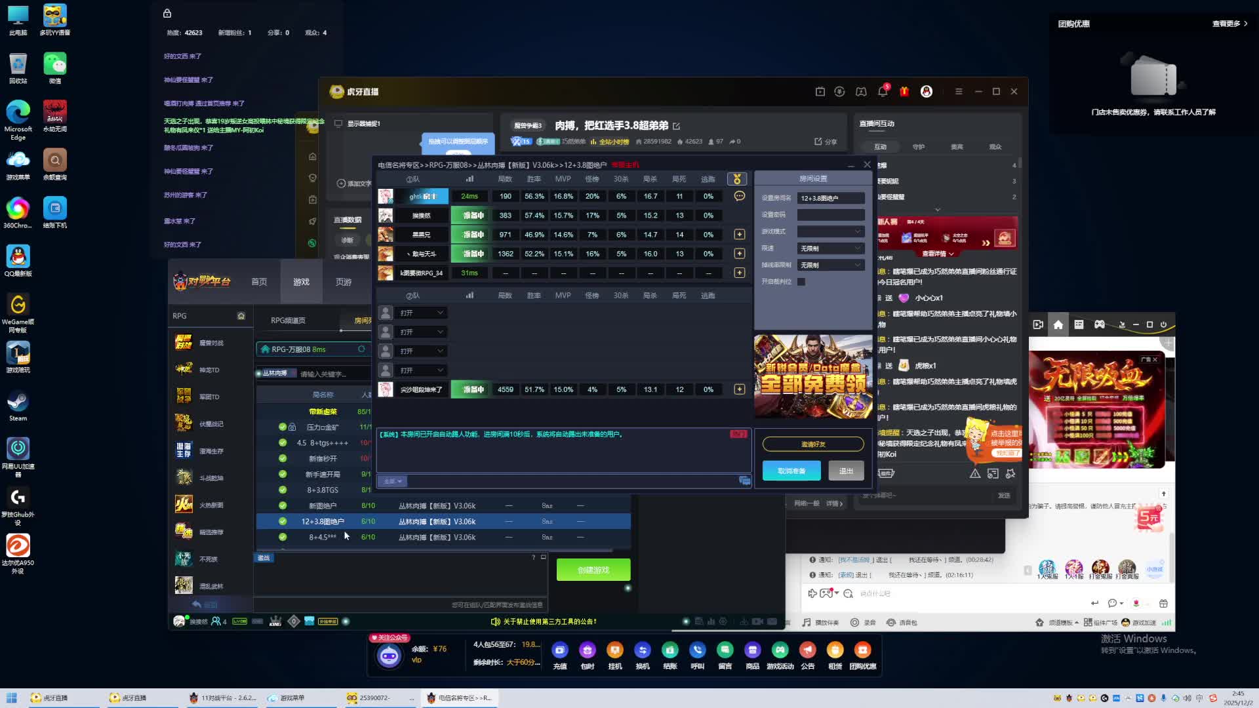Click the green 创建游戏 button
The width and height of the screenshot is (1259, 708).
(593, 570)
